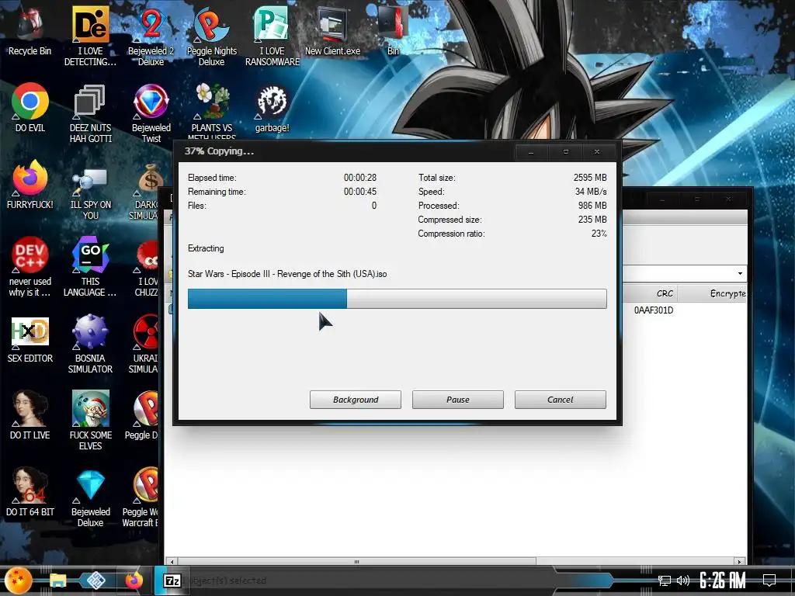The image size is (795, 596).
Task: Open the GoLand THIS LANGUAGE shortcut
Action: [x=90, y=266]
